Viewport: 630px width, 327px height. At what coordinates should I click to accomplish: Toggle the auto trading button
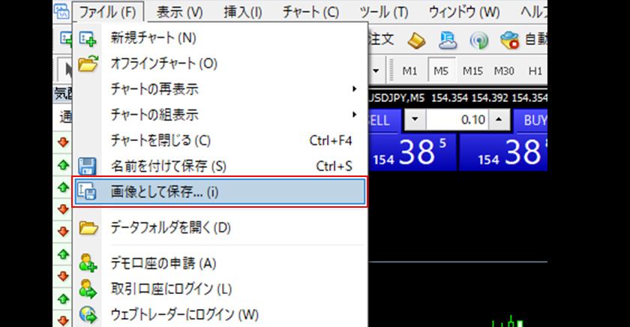(x=523, y=40)
